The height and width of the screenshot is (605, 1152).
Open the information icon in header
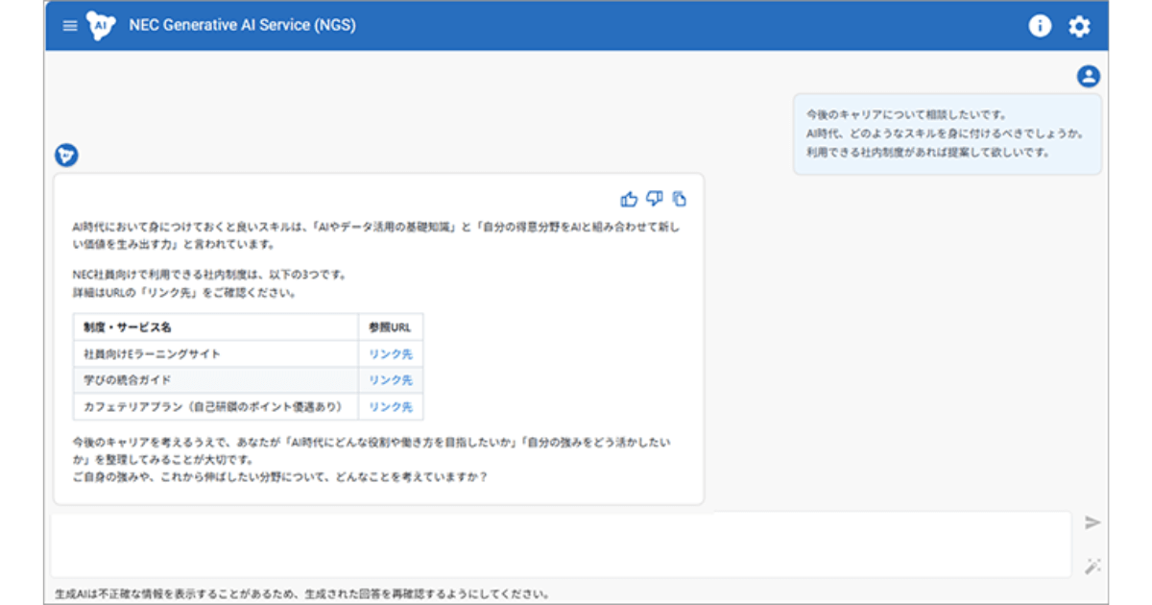[x=1040, y=26]
